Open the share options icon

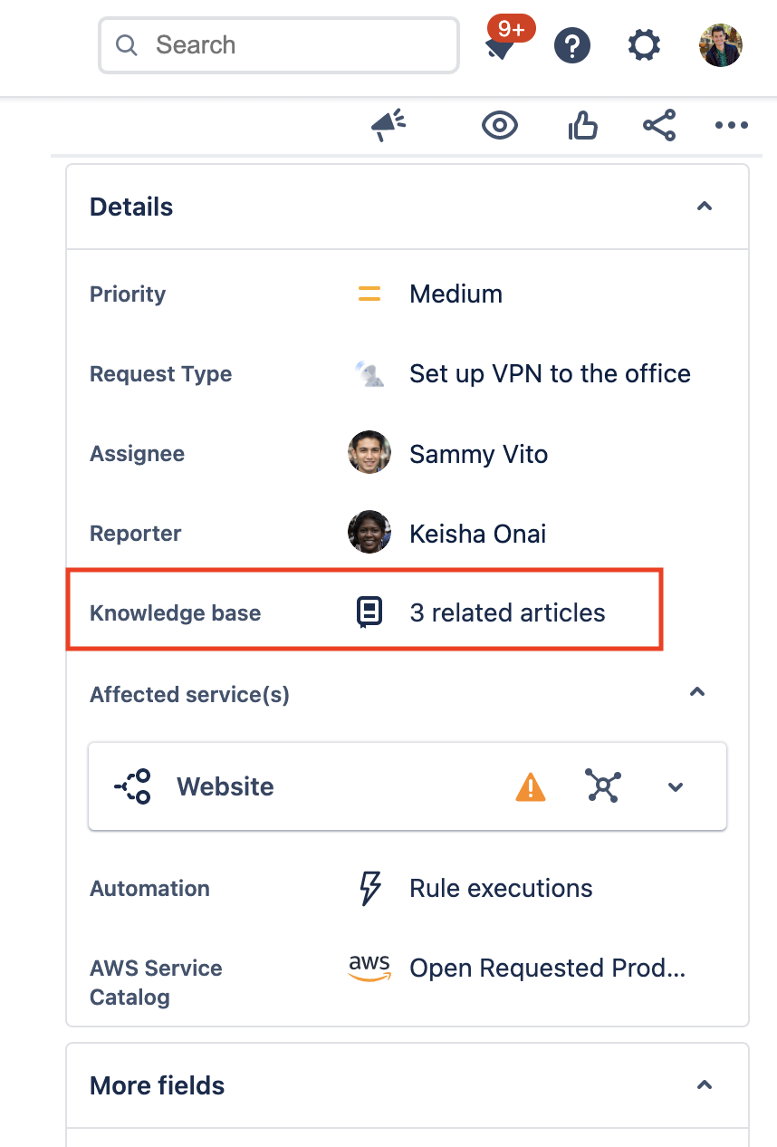[x=658, y=126]
